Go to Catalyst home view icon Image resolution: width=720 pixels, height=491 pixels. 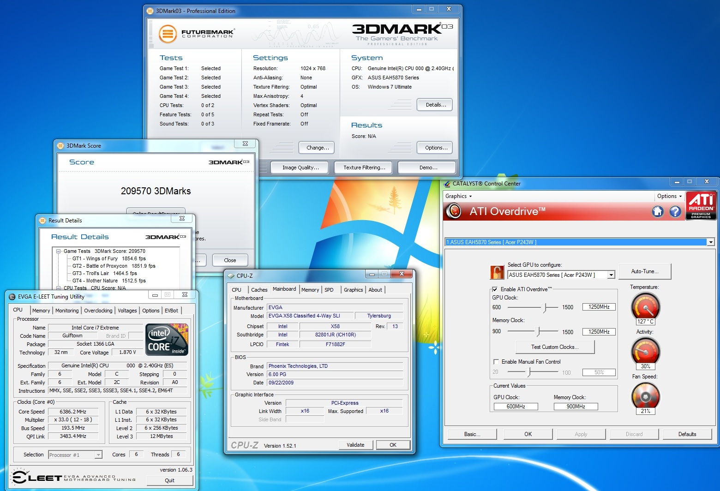coord(658,211)
